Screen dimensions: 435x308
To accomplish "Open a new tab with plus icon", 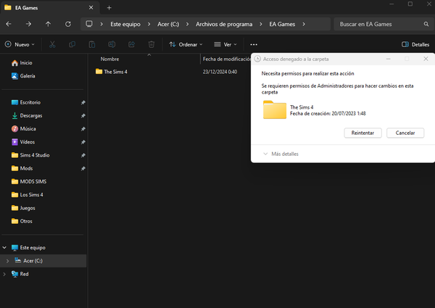I will tap(109, 8).
